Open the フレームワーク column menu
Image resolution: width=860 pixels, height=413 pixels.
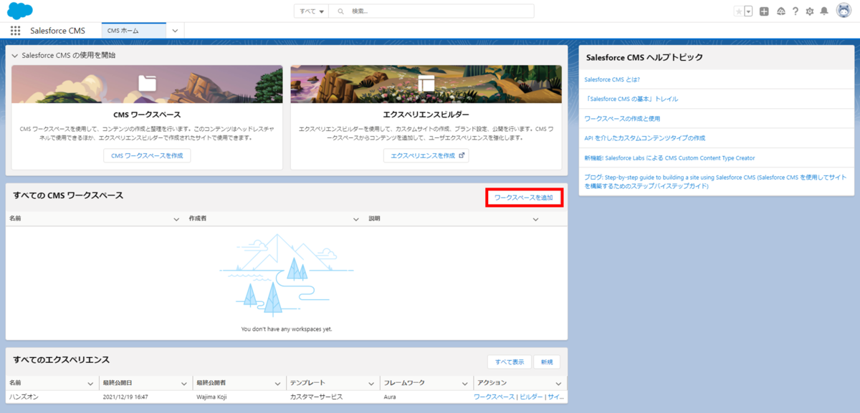point(464,383)
